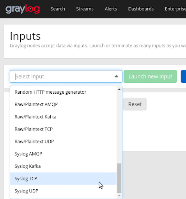Choose the Syslog TCP option
This screenshot has width=186, height=199.
point(63,179)
